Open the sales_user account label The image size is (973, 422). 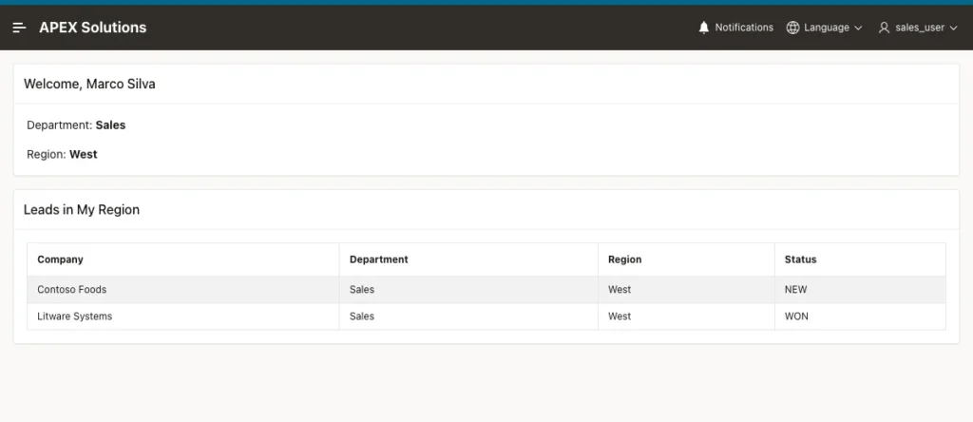click(920, 28)
